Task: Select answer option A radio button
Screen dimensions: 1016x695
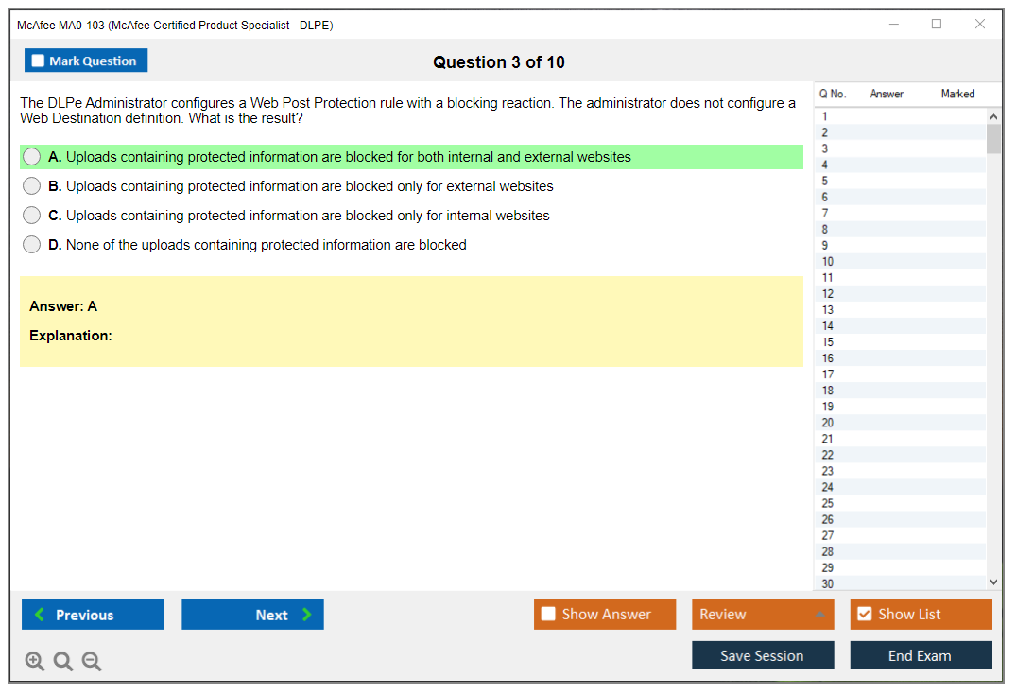Action: [32, 157]
